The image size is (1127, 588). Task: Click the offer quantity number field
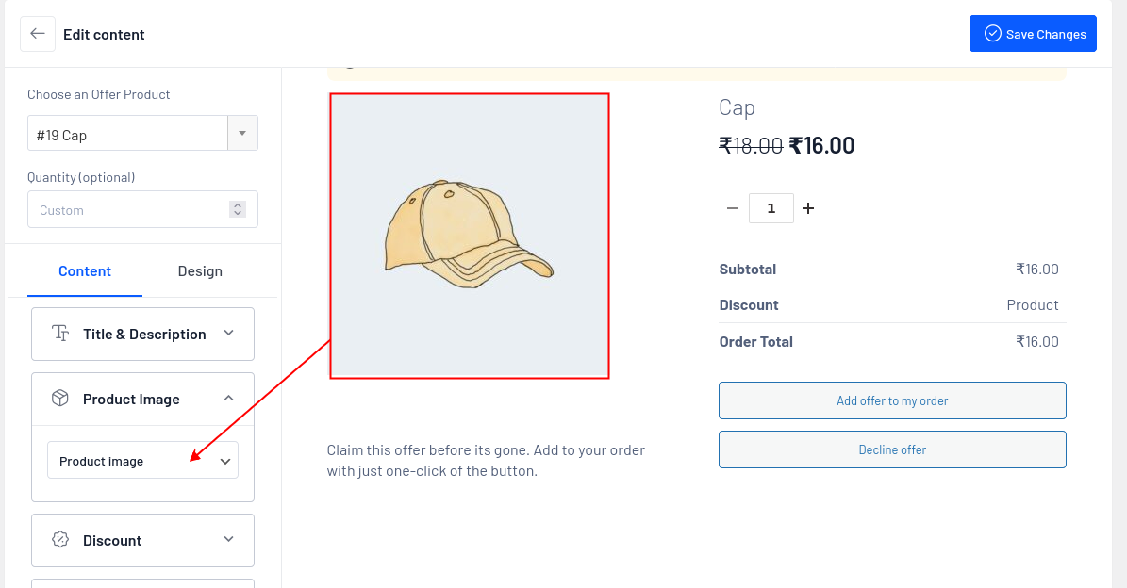771,208
